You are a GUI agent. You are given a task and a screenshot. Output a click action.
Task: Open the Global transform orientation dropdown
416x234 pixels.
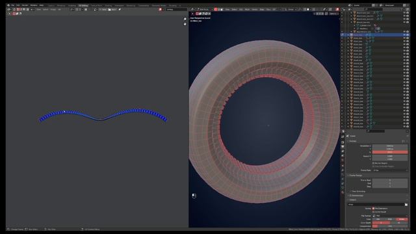291,9
